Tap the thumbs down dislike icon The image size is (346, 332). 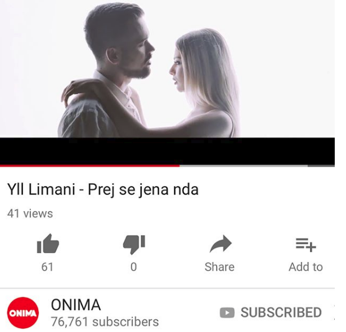tap(134, 245)
